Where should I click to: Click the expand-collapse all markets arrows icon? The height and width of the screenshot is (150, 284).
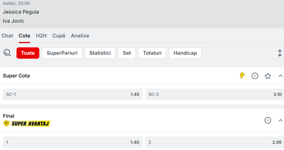(280, 53)
